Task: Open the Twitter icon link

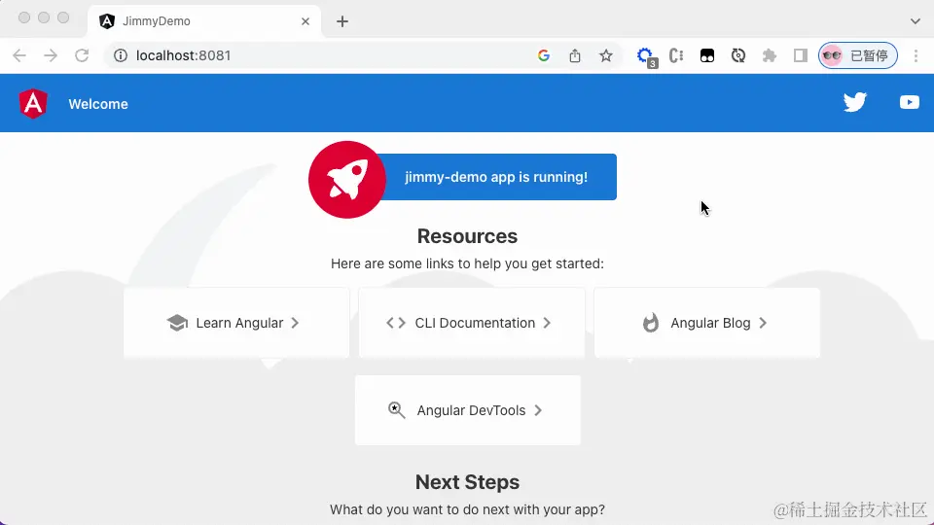Action: [x=855, y=102]
